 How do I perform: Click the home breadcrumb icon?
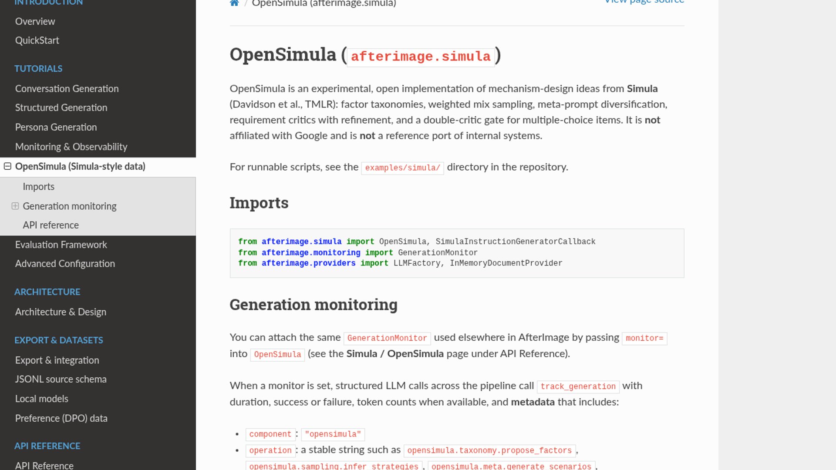point(234,3)
